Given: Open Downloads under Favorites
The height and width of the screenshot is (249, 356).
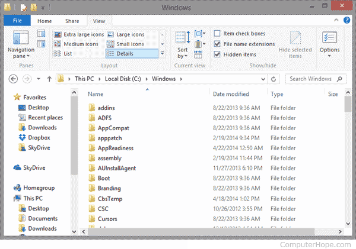Looking at the screenshot, I should (37, 127).
